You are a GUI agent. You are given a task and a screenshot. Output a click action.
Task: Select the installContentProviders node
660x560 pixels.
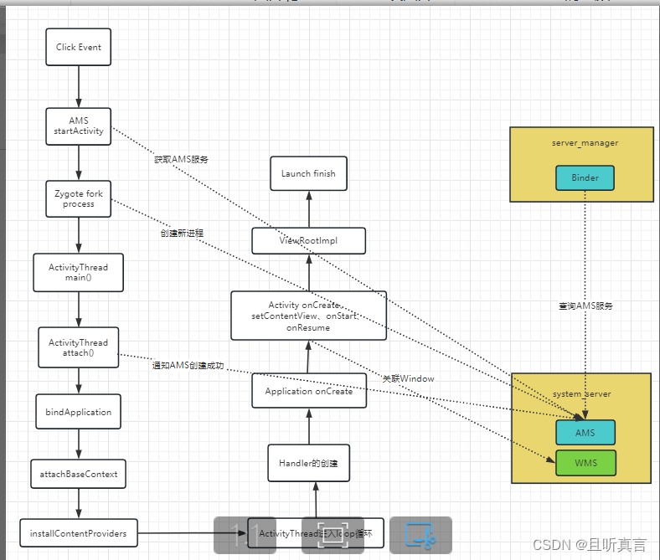[78, 533]
